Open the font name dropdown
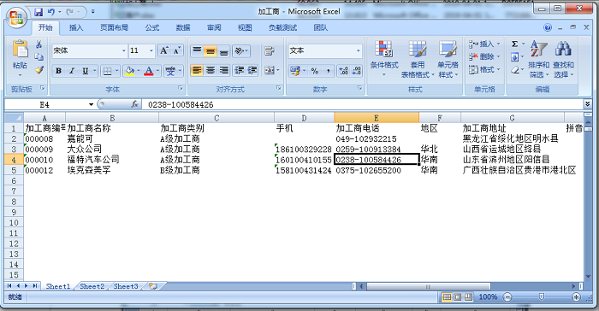This screenshot has width=599, height=311. [x=124, y=50]
